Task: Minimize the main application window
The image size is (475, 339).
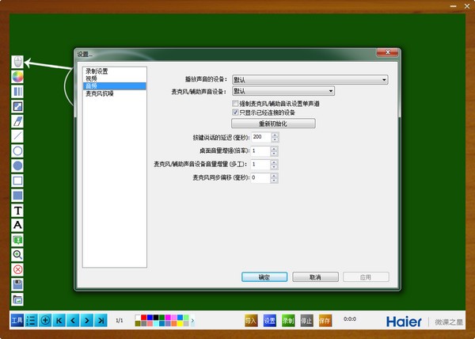Action: 453,6
